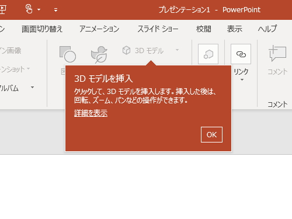The image size is (292, 219).
Task: Click the 3D モデル label
Action: (149, 51)
